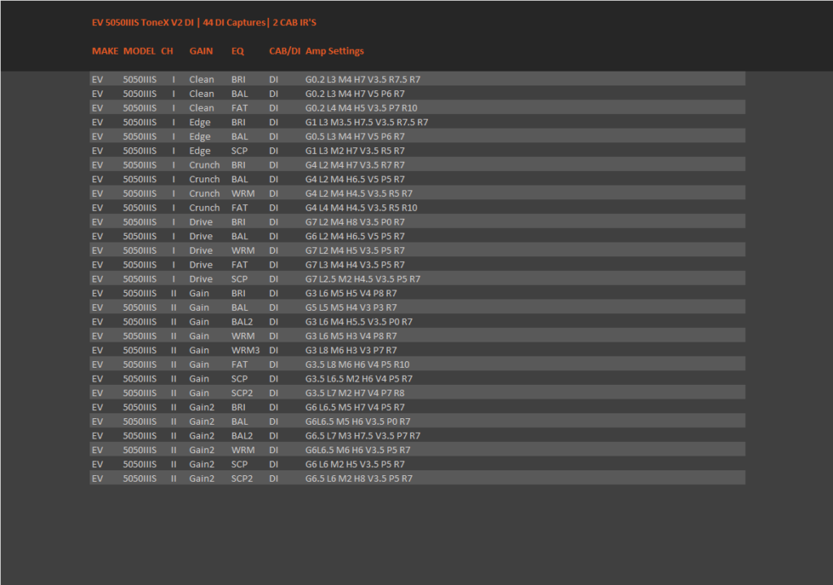Select settings 'G6 L2 M4 H6.5 V5 P5 R7'
Screen dimensions: 833x585
point(355,236)
